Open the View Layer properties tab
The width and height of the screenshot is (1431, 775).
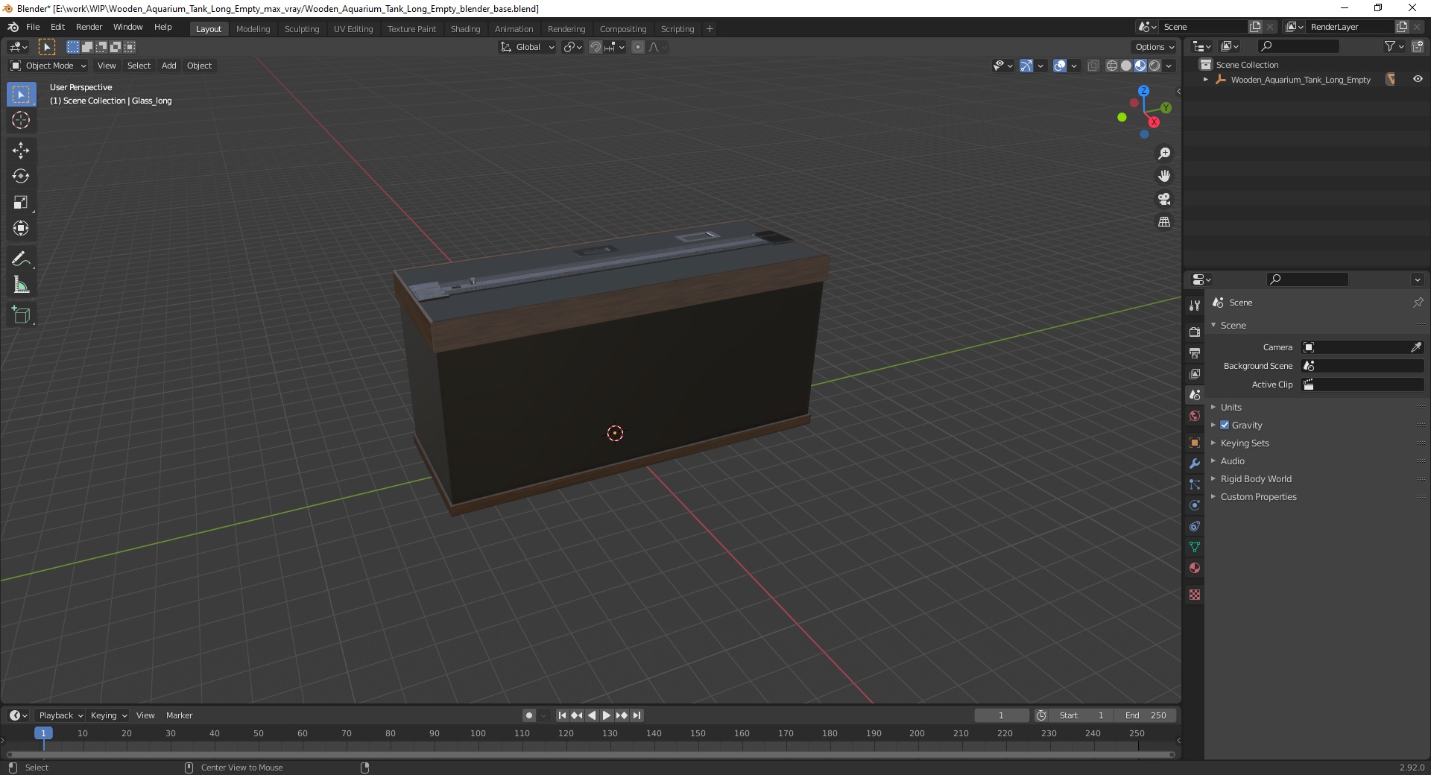[1195, 373]
